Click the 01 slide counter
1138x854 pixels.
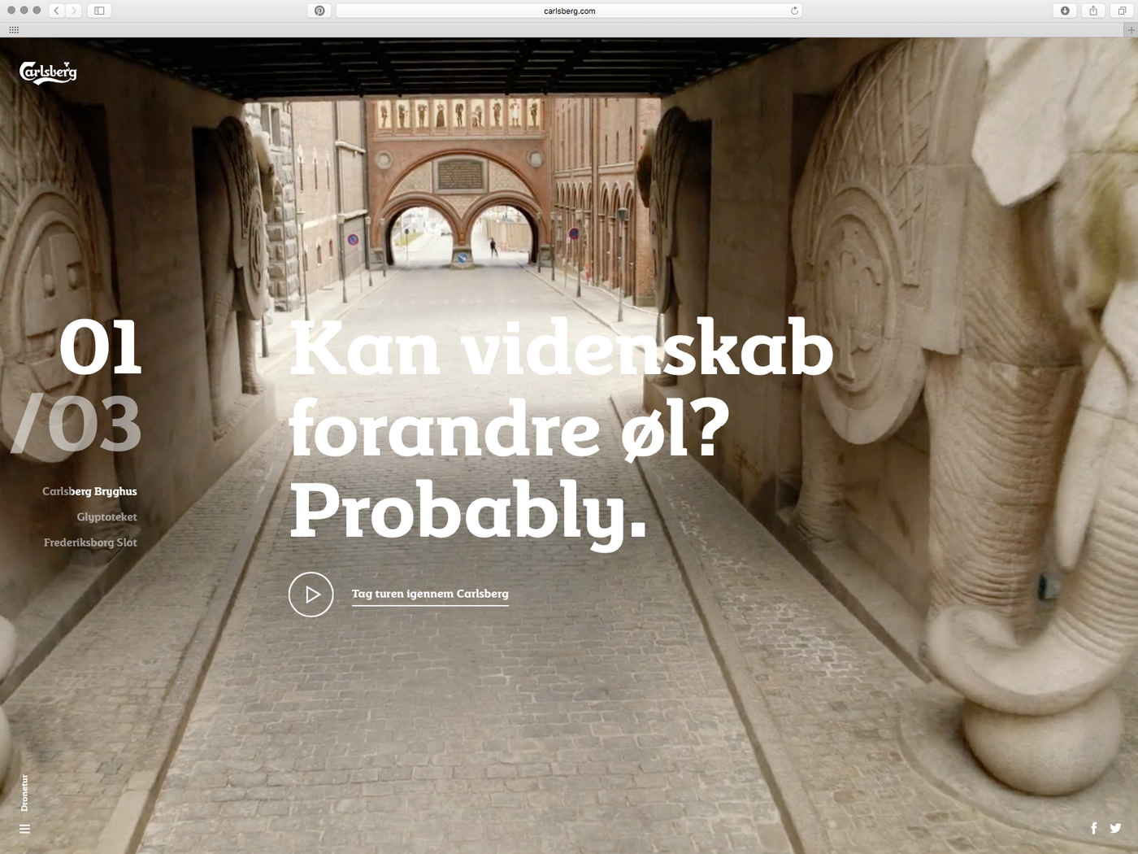coord(101,347)
